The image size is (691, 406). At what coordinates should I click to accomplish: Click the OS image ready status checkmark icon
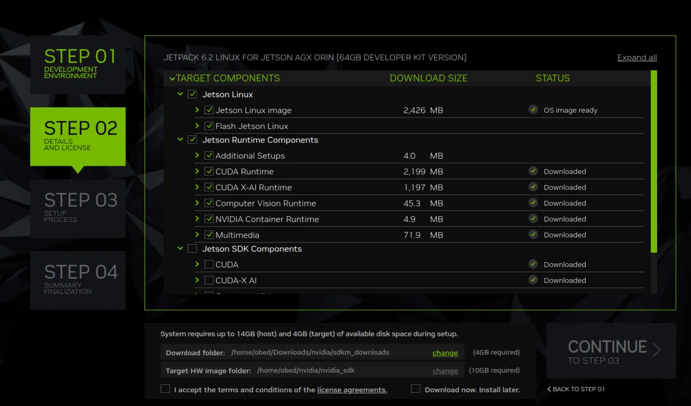click(x=533, y=110)
